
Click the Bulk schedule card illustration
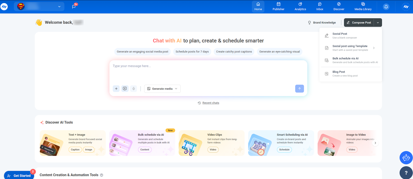pyautogui.click(x=121, y=145)
